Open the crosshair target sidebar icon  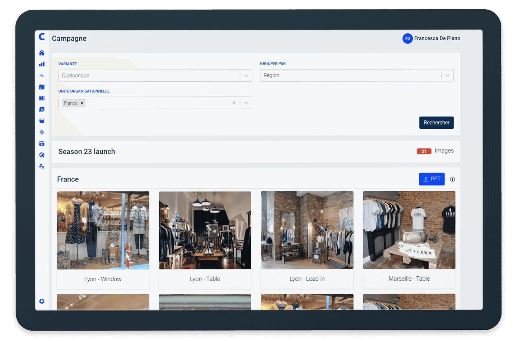click(x=42, y=132)
